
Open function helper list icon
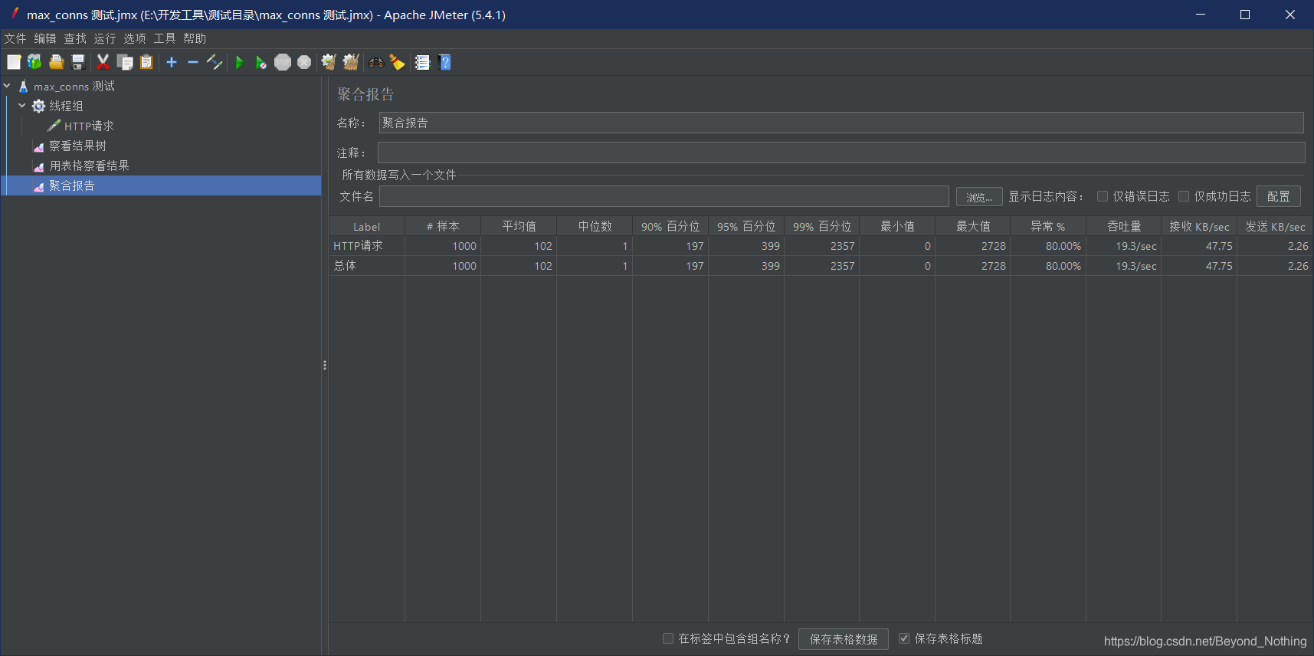[x=422, y=62]
